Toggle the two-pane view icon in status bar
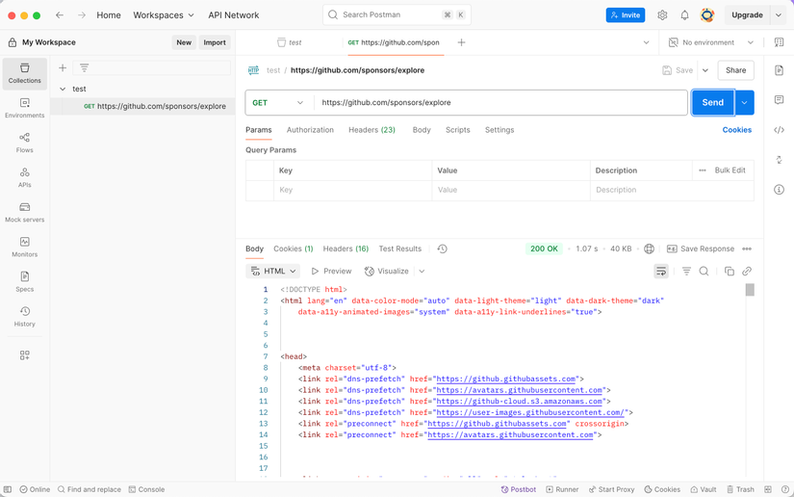Screen dimensions: 794x497 pyautogui.click(x=768, y=489)
